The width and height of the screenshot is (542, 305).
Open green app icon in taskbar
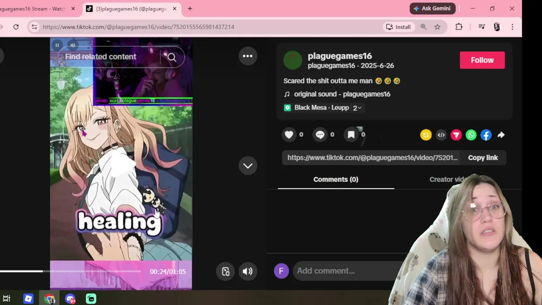pyautogui.click(x=91, y=299)
